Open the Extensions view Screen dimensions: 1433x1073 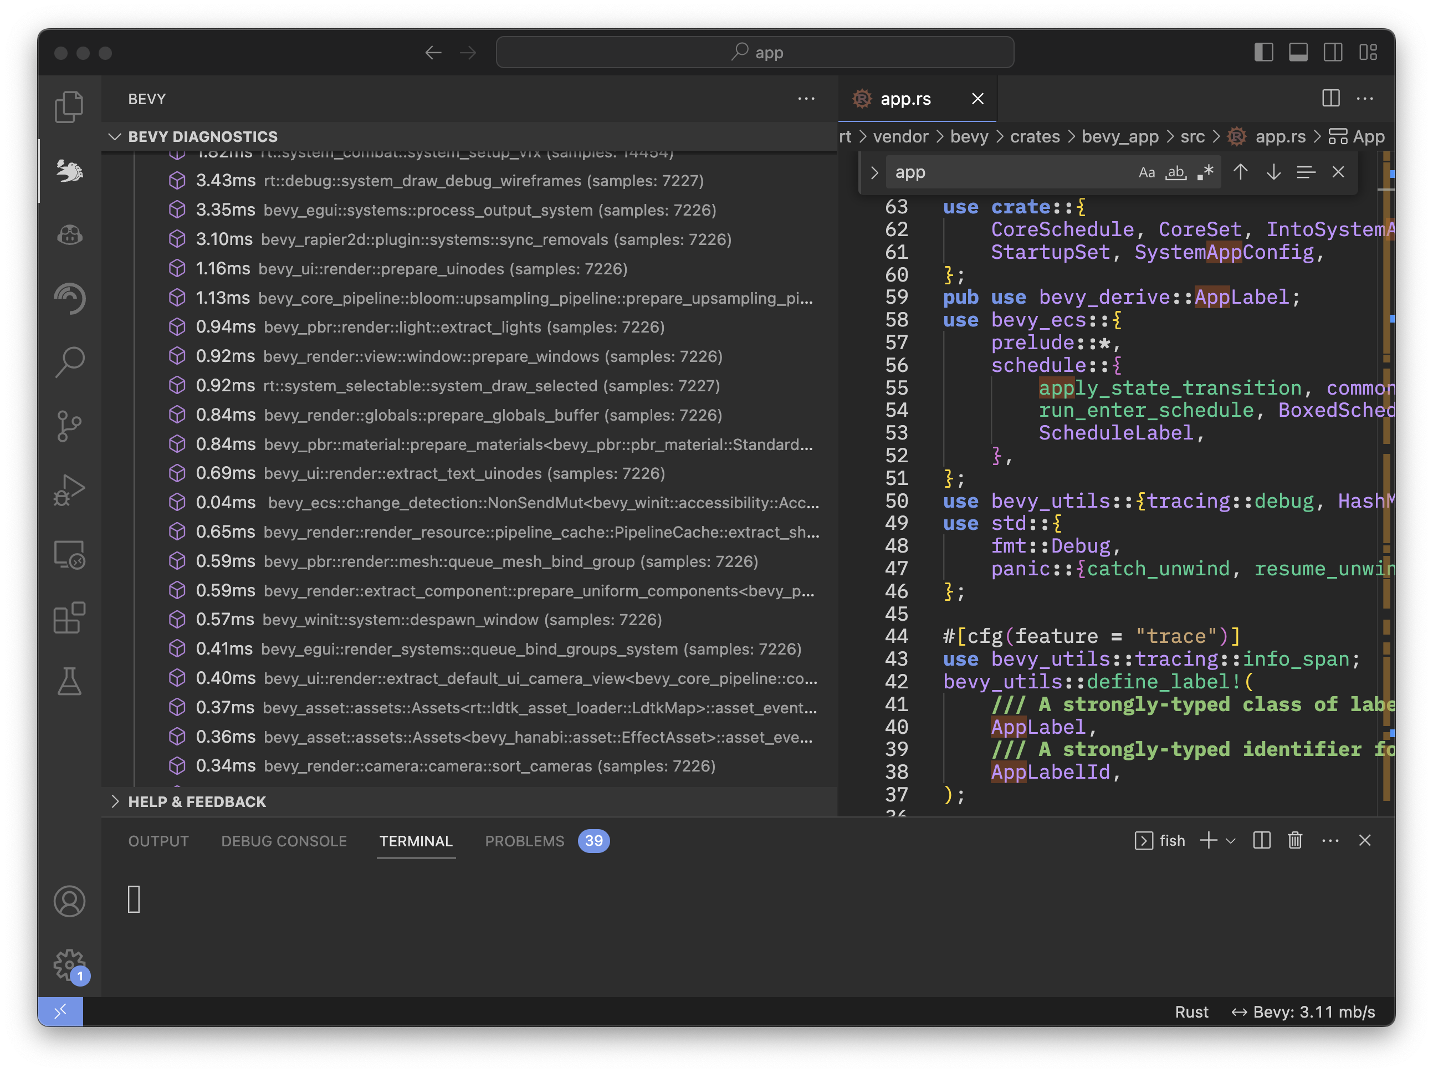pyautogui.click(x=69, y=617)
